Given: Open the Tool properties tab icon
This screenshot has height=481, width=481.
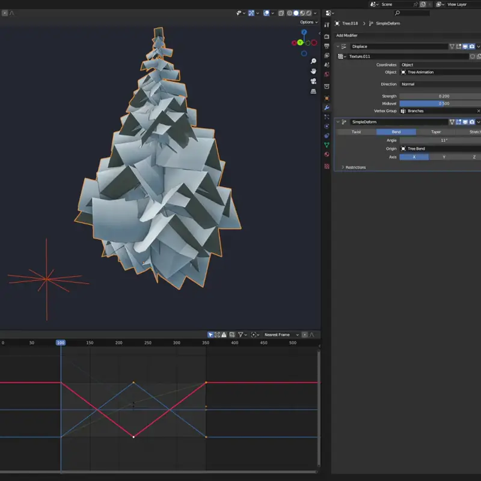Looking at the screenshot, I should point(327,25).
